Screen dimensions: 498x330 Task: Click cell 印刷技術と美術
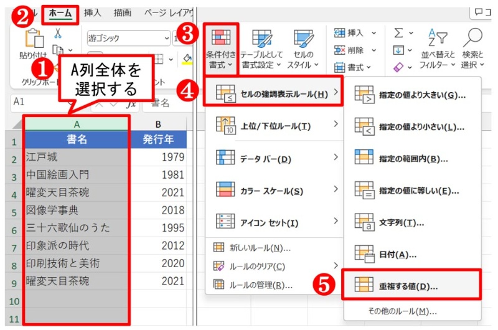pyautogui.click(x=77, y=263)
